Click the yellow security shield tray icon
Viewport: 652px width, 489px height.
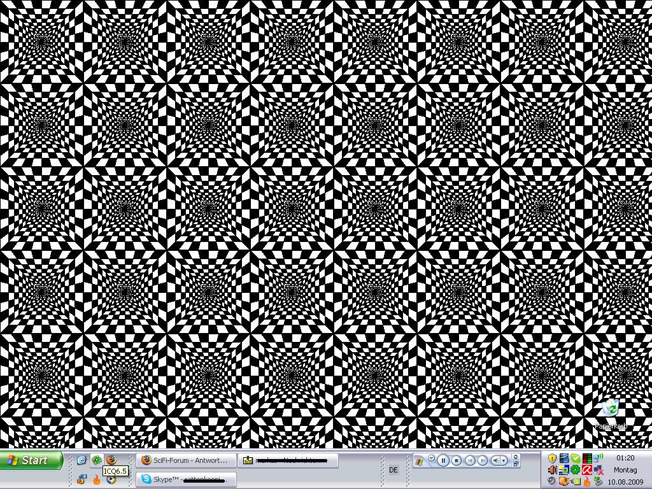click(x=552, y=458)
